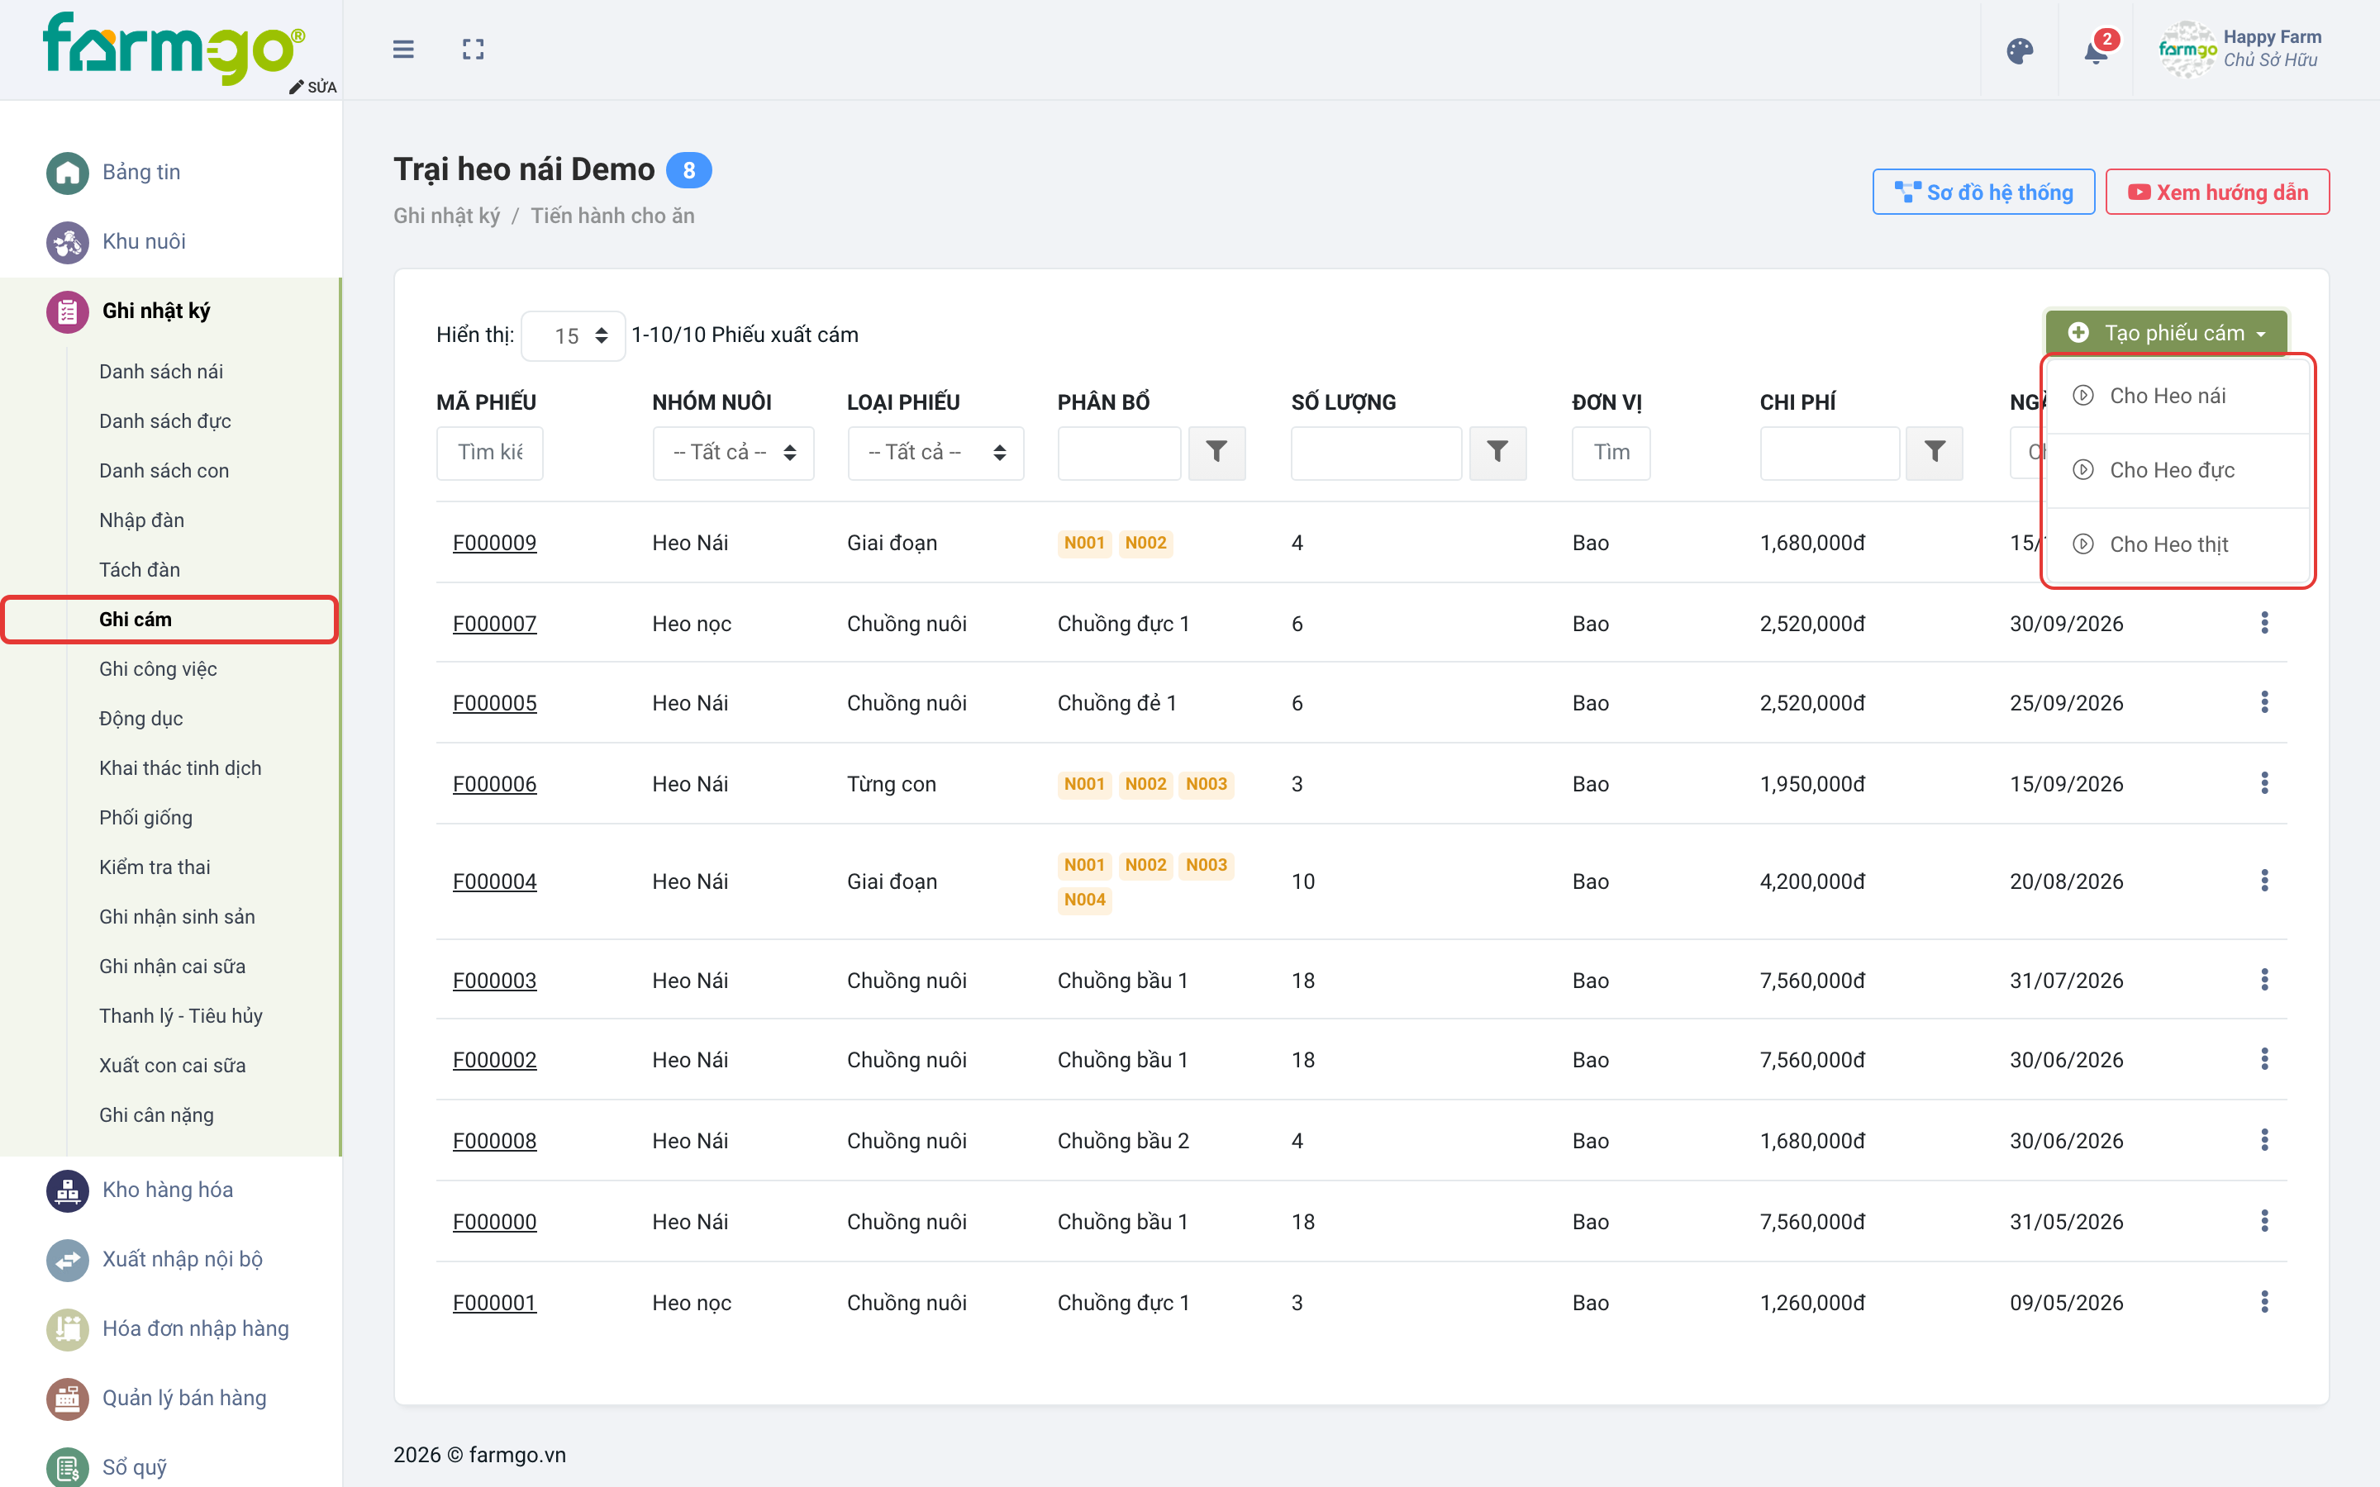This screenshot has height=1487, width=2380.
Task: Open Thanh lý - Tiêu hủy in sidebar
Action: (x=180, y=1016)
